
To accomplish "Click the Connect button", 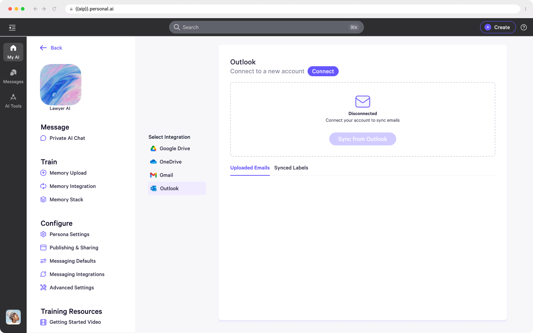I will coord(323,71).
